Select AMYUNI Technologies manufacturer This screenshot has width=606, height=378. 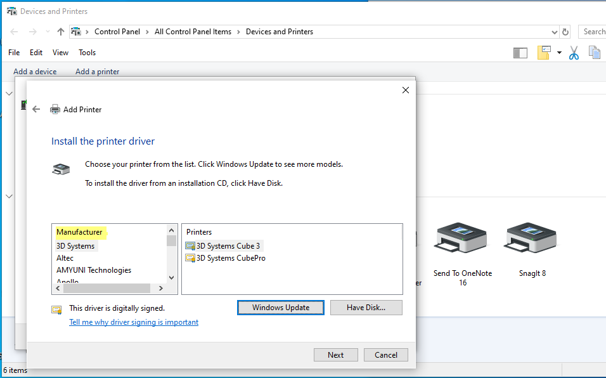tap(94, 270)
